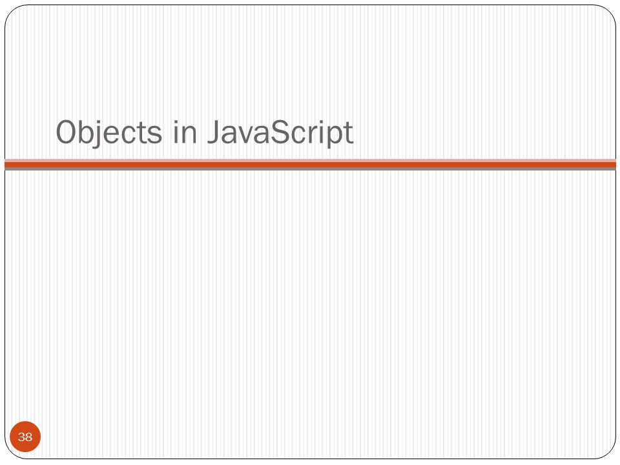Click the orange slide number 38 circle
620x465 pixels.
(x=25, y=437)
